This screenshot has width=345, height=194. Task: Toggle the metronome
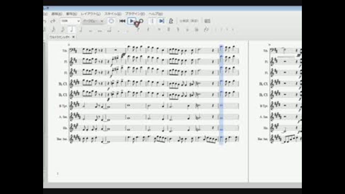tap(171, 21)
